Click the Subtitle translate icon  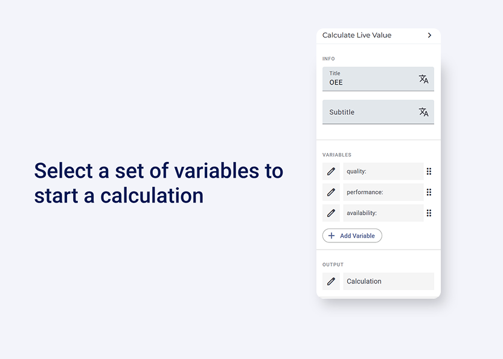pos(423,112)
